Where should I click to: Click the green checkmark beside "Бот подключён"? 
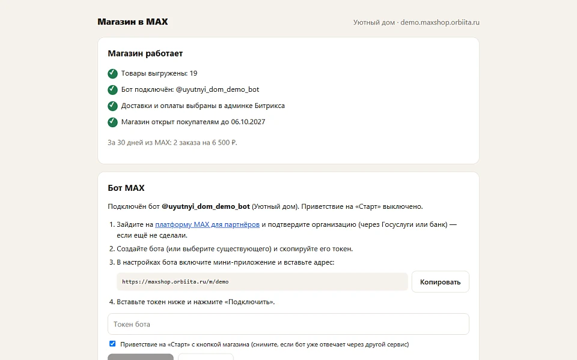tap(112, 89)
